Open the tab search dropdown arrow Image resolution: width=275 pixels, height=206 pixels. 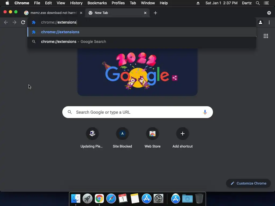(269, 13)
